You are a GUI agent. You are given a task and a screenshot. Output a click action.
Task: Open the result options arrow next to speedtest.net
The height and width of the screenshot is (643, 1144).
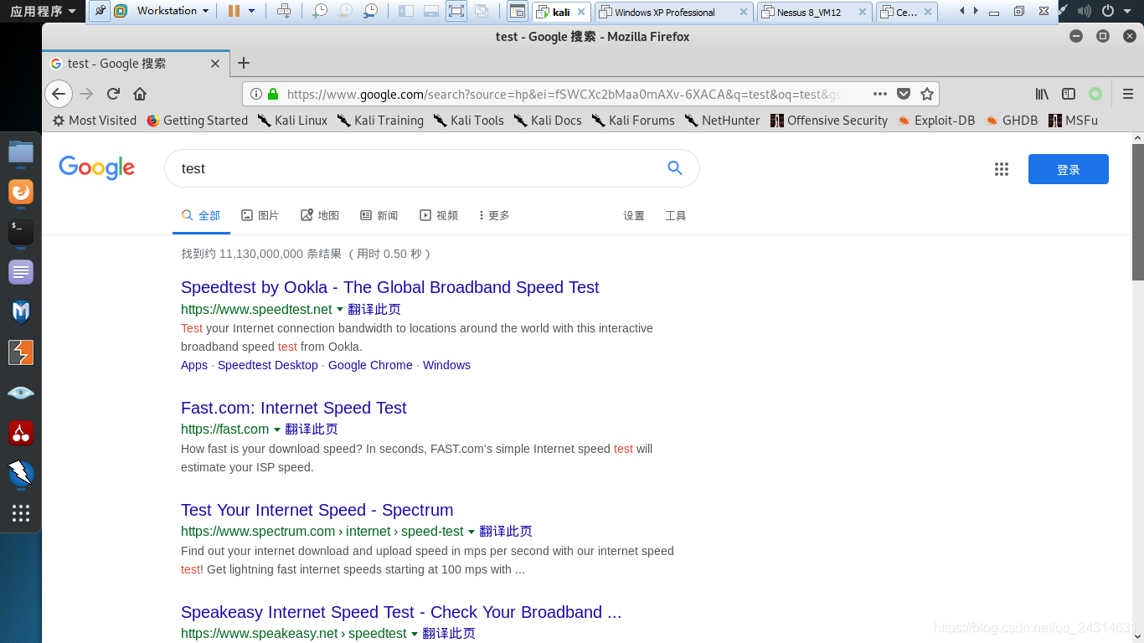[x=339, y=309]
